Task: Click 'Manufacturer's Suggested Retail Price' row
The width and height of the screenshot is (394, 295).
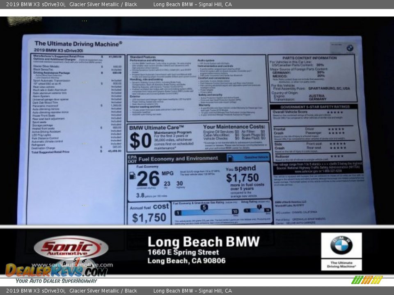Action: point(77,57)
